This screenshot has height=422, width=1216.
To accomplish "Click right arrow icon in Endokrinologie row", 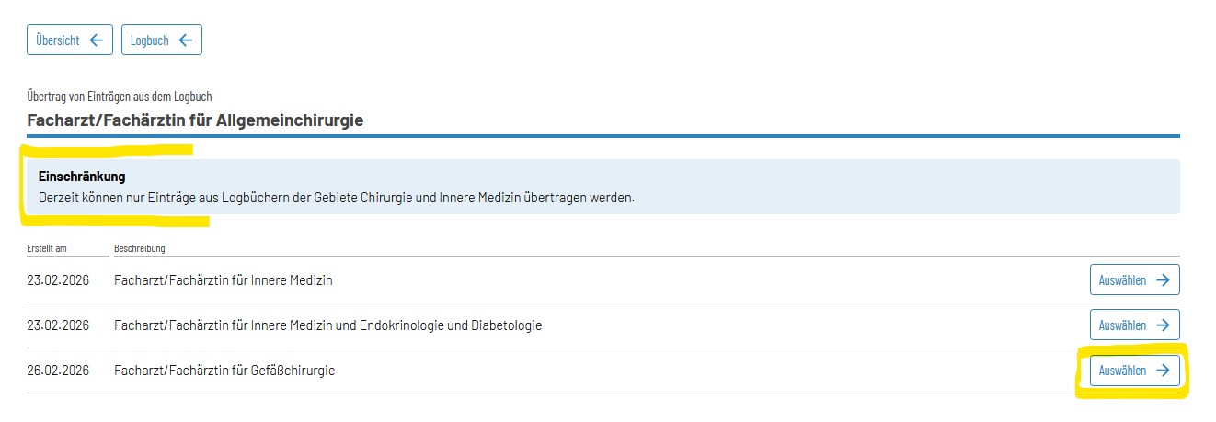I will (1163, 325).
